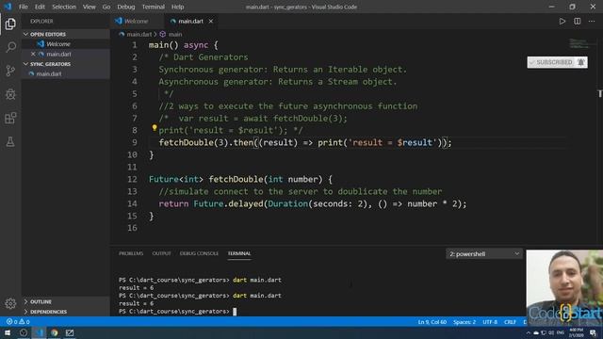Open the Test flask view

pyautogui.click(x=10, y=142)
